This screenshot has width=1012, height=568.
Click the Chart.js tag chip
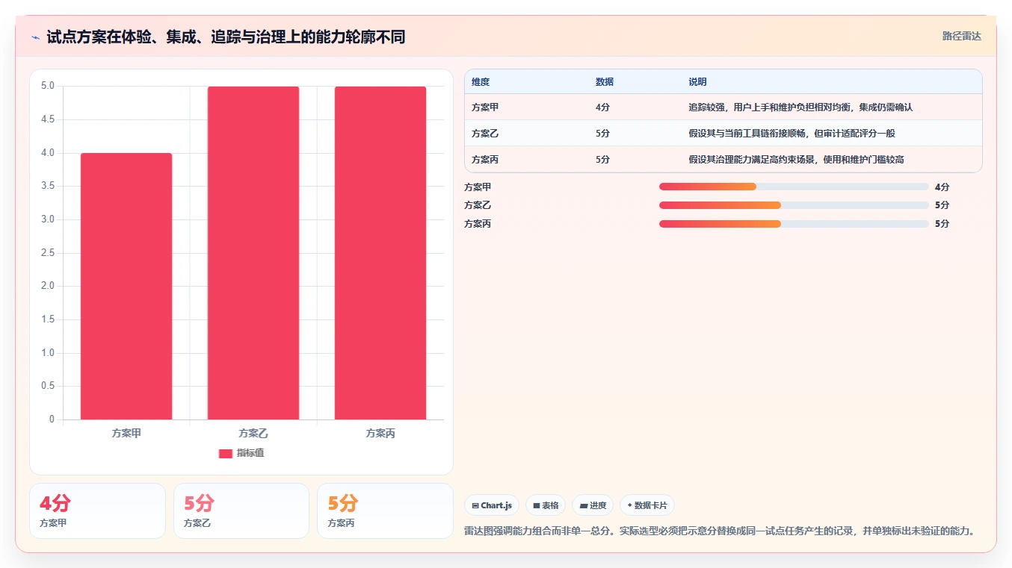[x=492, y=505]
